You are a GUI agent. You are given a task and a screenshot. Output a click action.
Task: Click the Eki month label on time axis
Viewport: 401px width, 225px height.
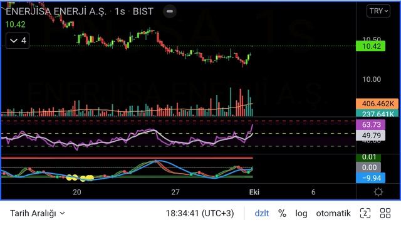[254, 192]
